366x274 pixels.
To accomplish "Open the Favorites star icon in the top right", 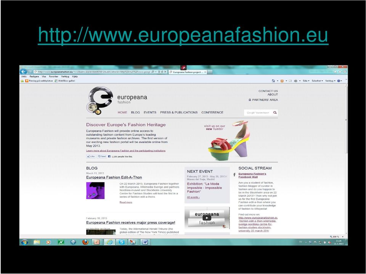I will (x=340, y=72).
